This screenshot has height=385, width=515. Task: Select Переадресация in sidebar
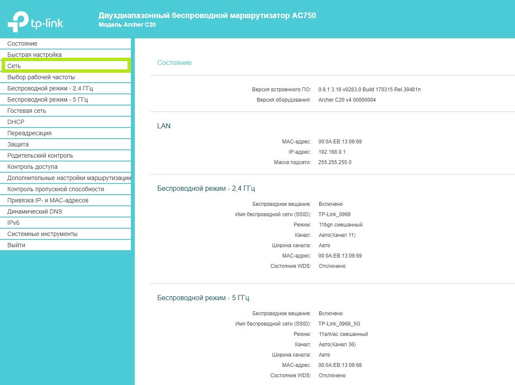click(29, 133)
